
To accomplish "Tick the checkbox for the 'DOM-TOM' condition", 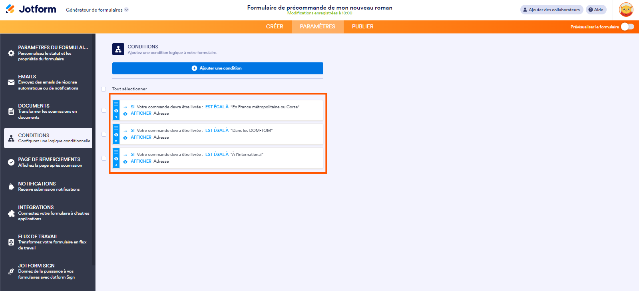I will [104, 134].
